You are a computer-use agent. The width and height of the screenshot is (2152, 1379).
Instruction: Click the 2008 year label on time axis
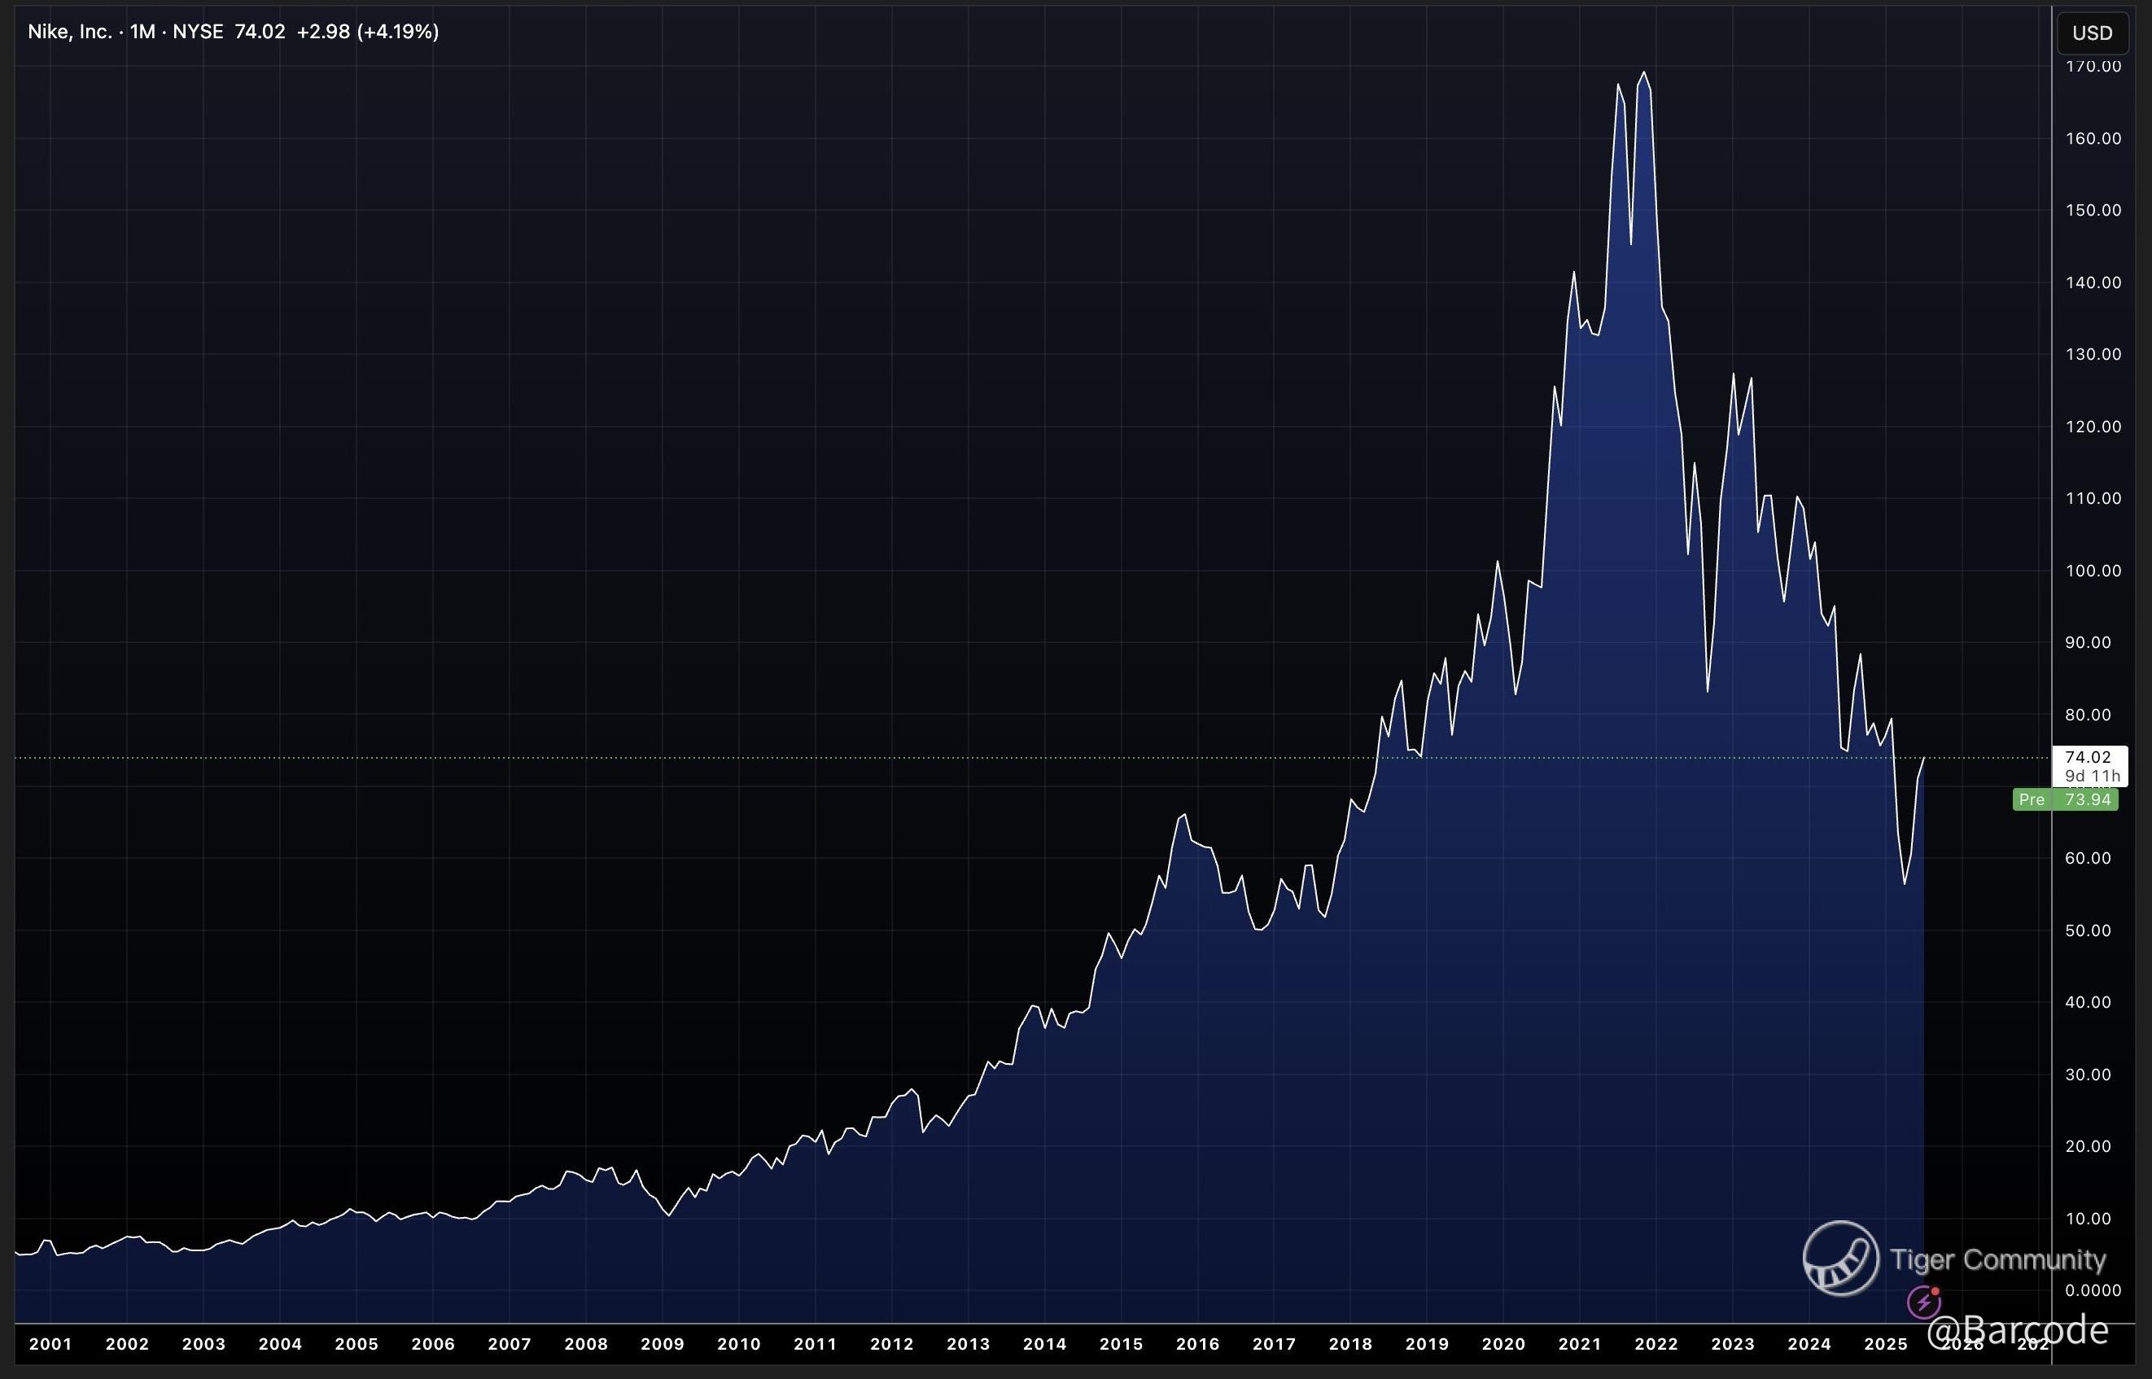pos(586,1345)
